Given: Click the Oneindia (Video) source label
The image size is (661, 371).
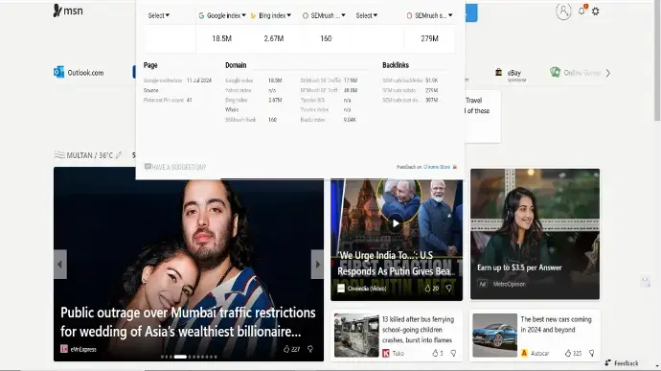Looking at the screenshot, I should pos(367,289).
